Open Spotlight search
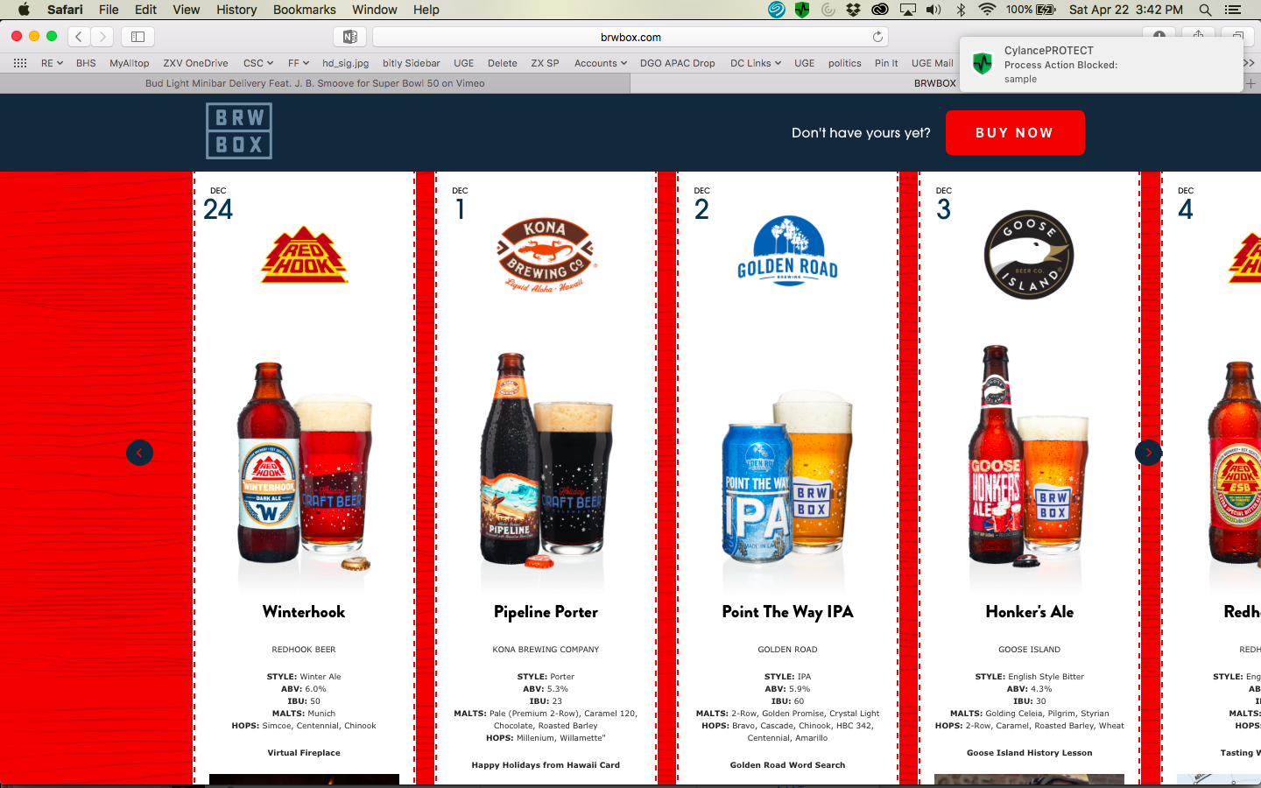The height and width of the screenshot is (788, 1261). (1205, 10)
